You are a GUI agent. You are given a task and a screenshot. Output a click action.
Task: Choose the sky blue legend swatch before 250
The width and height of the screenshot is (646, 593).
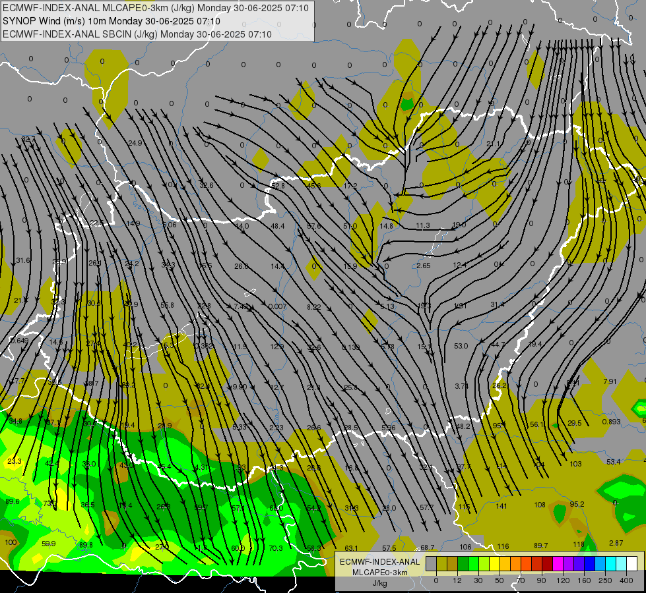(600, 563)
